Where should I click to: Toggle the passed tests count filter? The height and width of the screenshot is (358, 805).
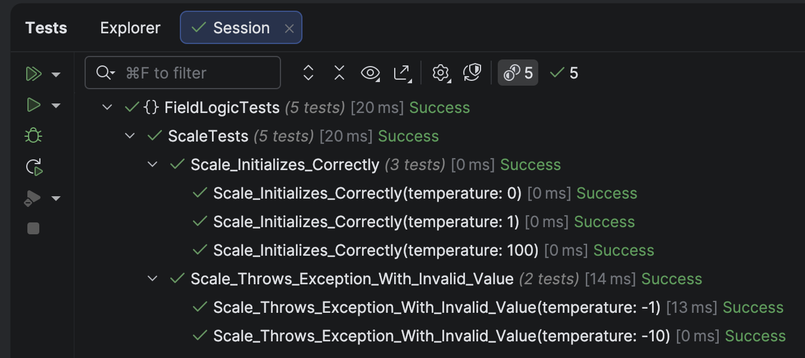pos(517,73)
